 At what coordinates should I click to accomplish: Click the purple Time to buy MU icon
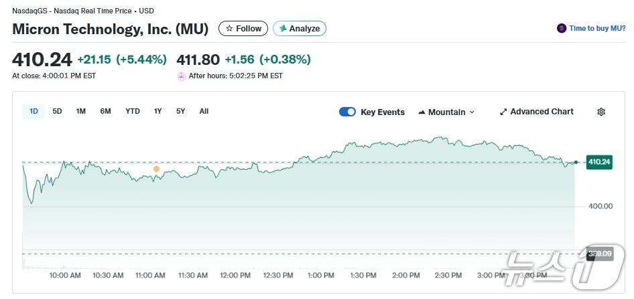(562, 29)
